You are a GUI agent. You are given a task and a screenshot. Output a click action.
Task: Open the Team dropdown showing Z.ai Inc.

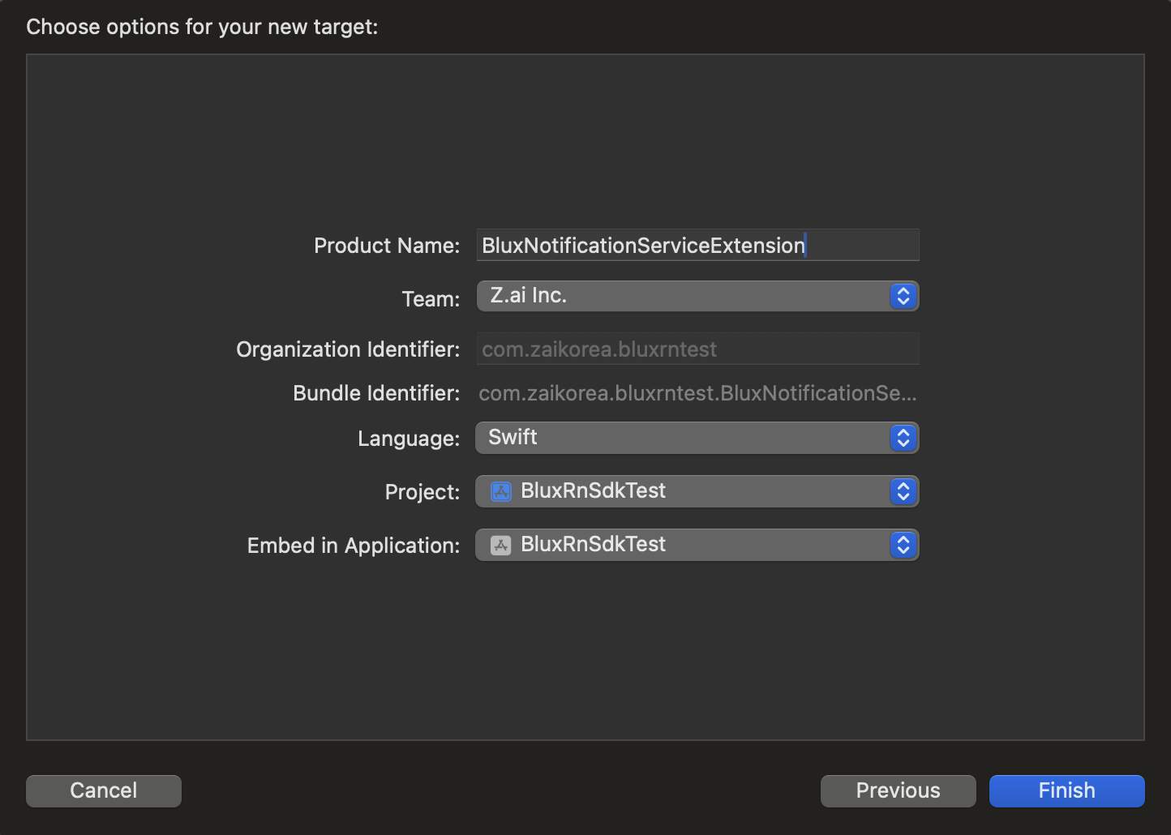point(697,296)
